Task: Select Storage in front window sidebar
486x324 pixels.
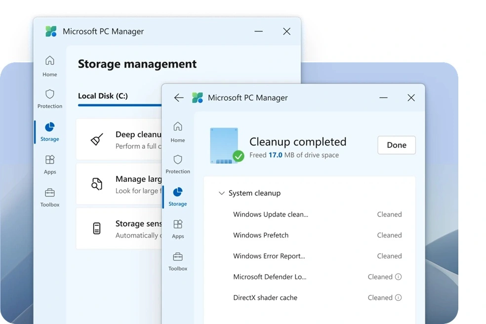Action: click(178, 197)
